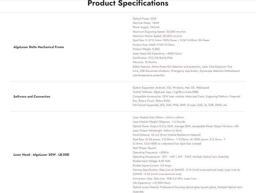Click the System Supported line
Screen dimensions: 256x193
coord(171,87)
